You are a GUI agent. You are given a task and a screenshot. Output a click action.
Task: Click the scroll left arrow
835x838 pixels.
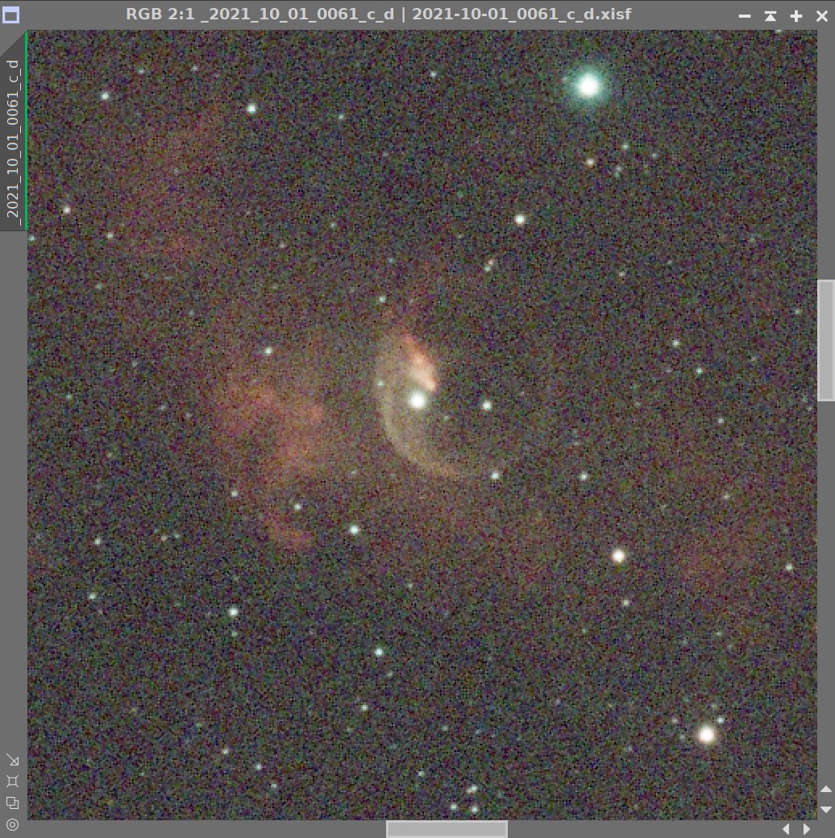click(786, 829)
